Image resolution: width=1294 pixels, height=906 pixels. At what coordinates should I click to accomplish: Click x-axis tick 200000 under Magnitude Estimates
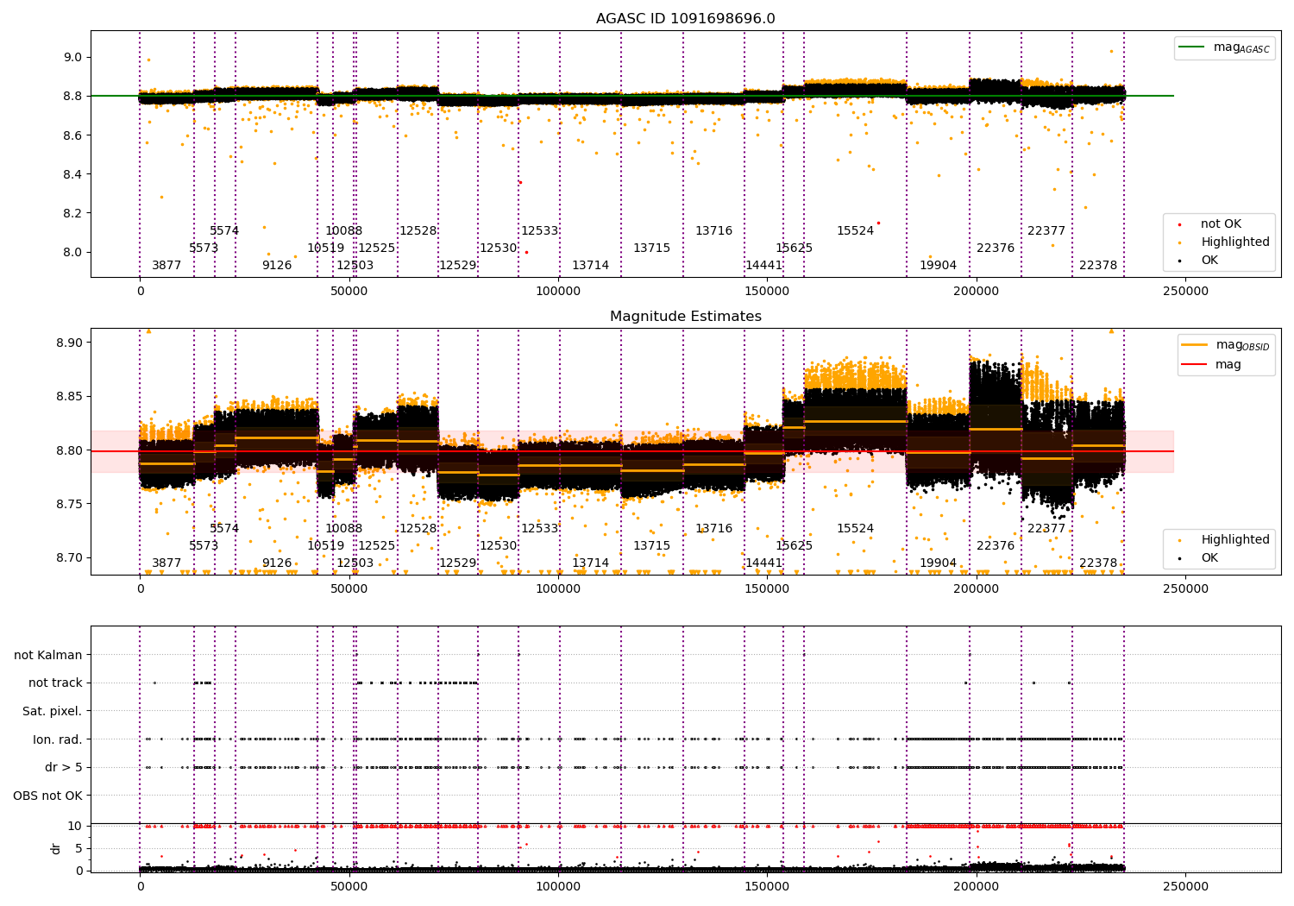[976, 589]
